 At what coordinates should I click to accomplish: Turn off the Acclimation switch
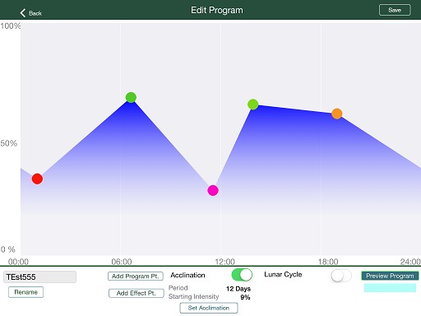pos(242,275)
